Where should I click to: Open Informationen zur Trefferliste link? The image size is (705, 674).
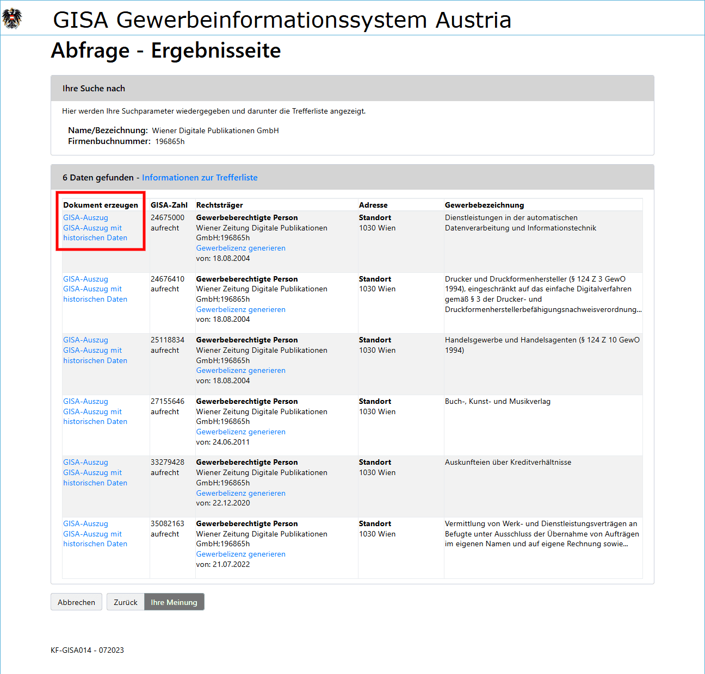(x=200, y=178)
